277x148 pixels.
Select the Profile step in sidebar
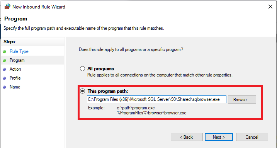(x=15, y=78)
